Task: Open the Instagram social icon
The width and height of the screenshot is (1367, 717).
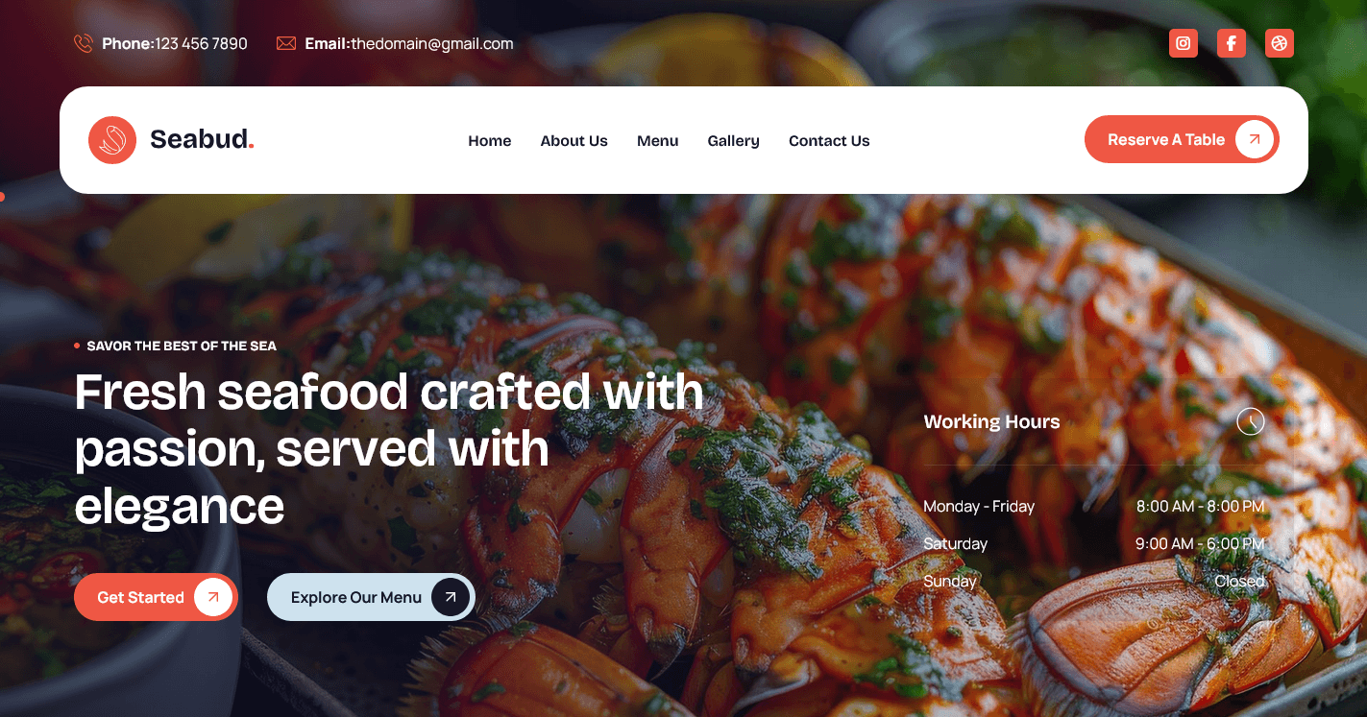Action: [1184, 43]
